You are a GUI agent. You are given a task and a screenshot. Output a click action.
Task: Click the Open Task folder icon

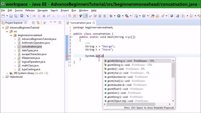157,16
